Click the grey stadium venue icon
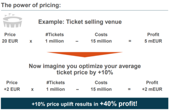The width and height of the screenshot is (170, 111). point(12,20)
